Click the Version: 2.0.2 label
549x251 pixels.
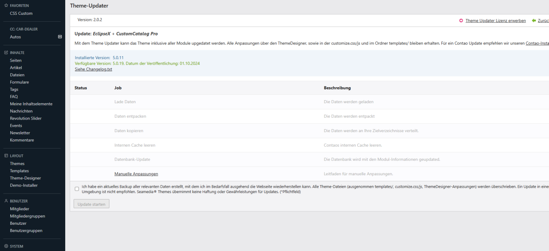pos(90,20)
